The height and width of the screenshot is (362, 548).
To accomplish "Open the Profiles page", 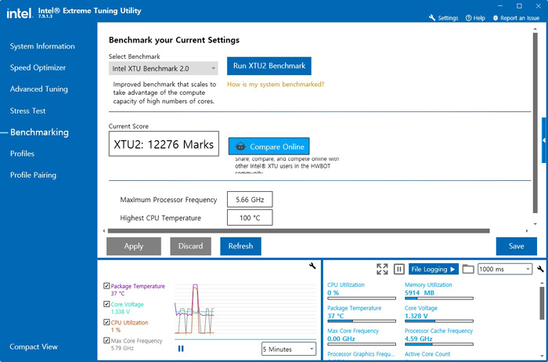I will [22, 154].
